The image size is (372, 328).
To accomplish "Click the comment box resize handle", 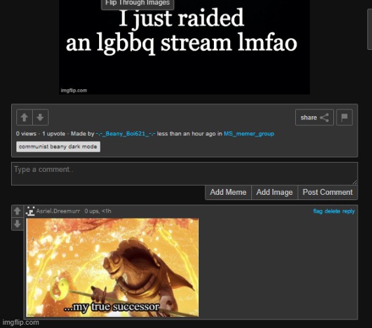I will pos(355,182).
